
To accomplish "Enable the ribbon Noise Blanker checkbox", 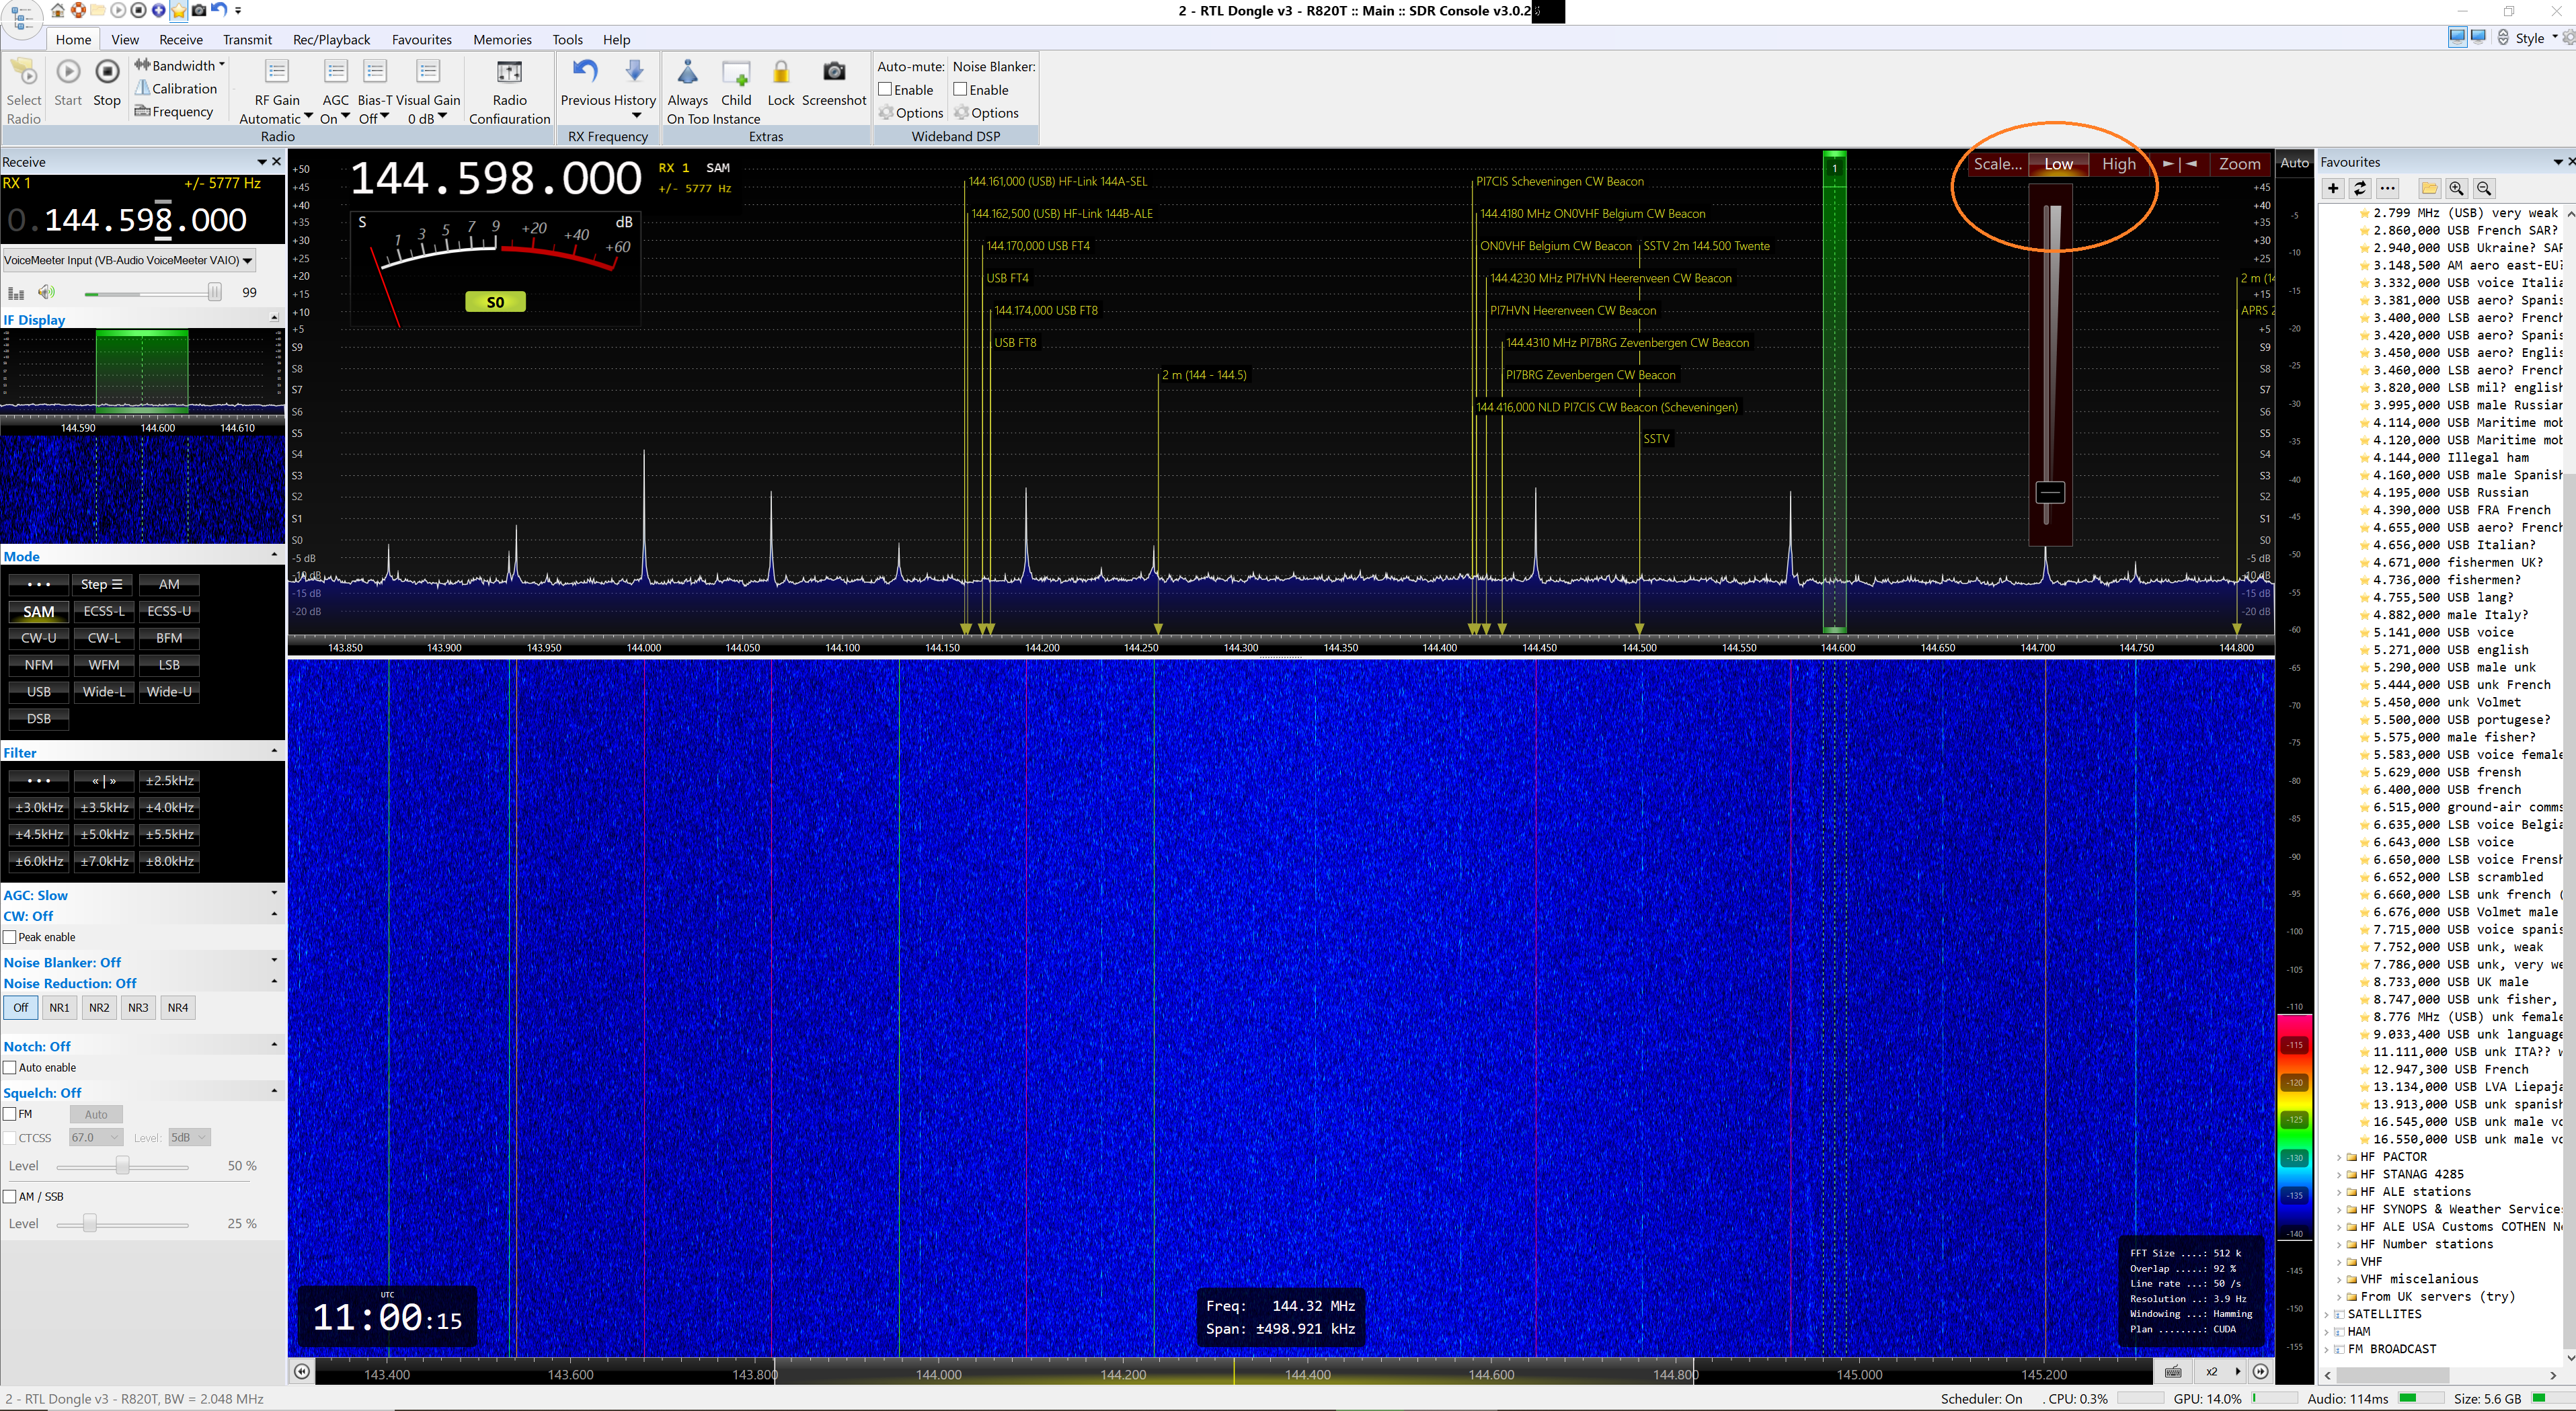I will pyautogui.click(x=960, y=90).
